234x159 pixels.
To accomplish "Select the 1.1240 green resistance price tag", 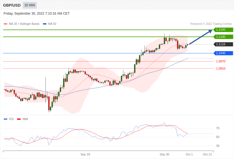I will click(223, 30).
